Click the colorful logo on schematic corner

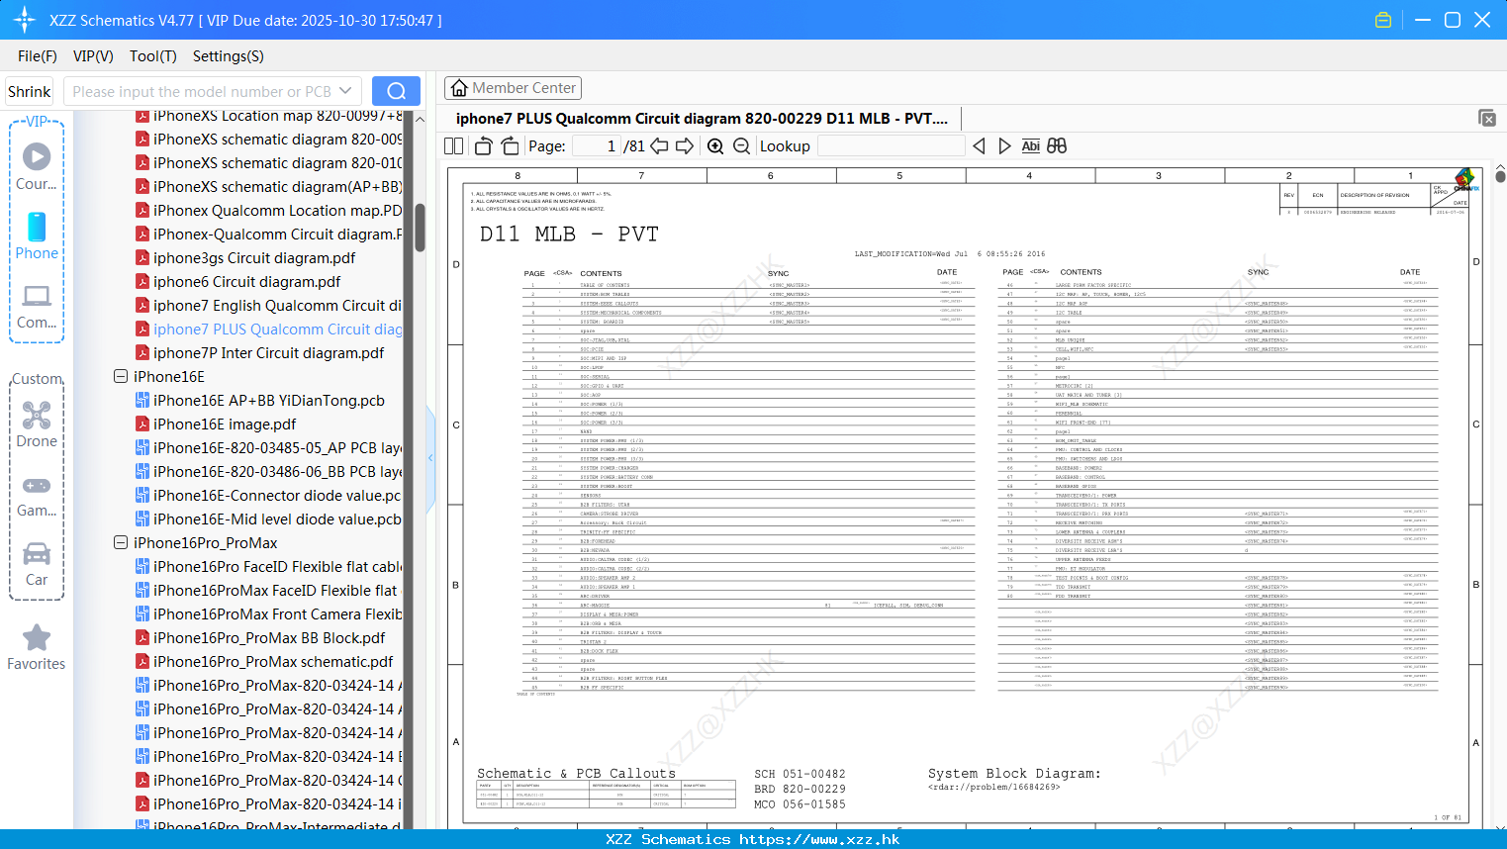click(x=1464, y=179)
